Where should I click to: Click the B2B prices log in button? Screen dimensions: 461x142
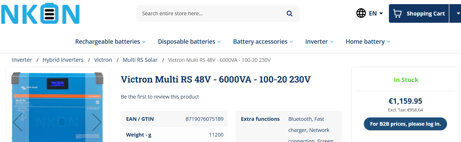click(405, 124)
